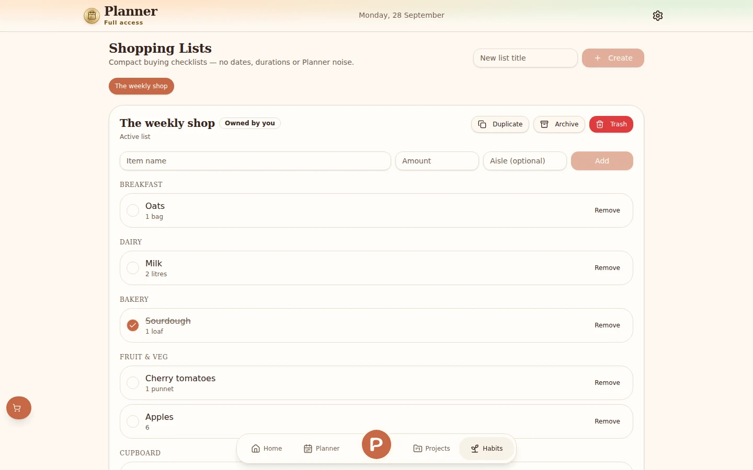The height and width of the screenshot is (470, 753).
Task: Focus the New list title field
Action: pyautogui.click(x=525, y=58)
